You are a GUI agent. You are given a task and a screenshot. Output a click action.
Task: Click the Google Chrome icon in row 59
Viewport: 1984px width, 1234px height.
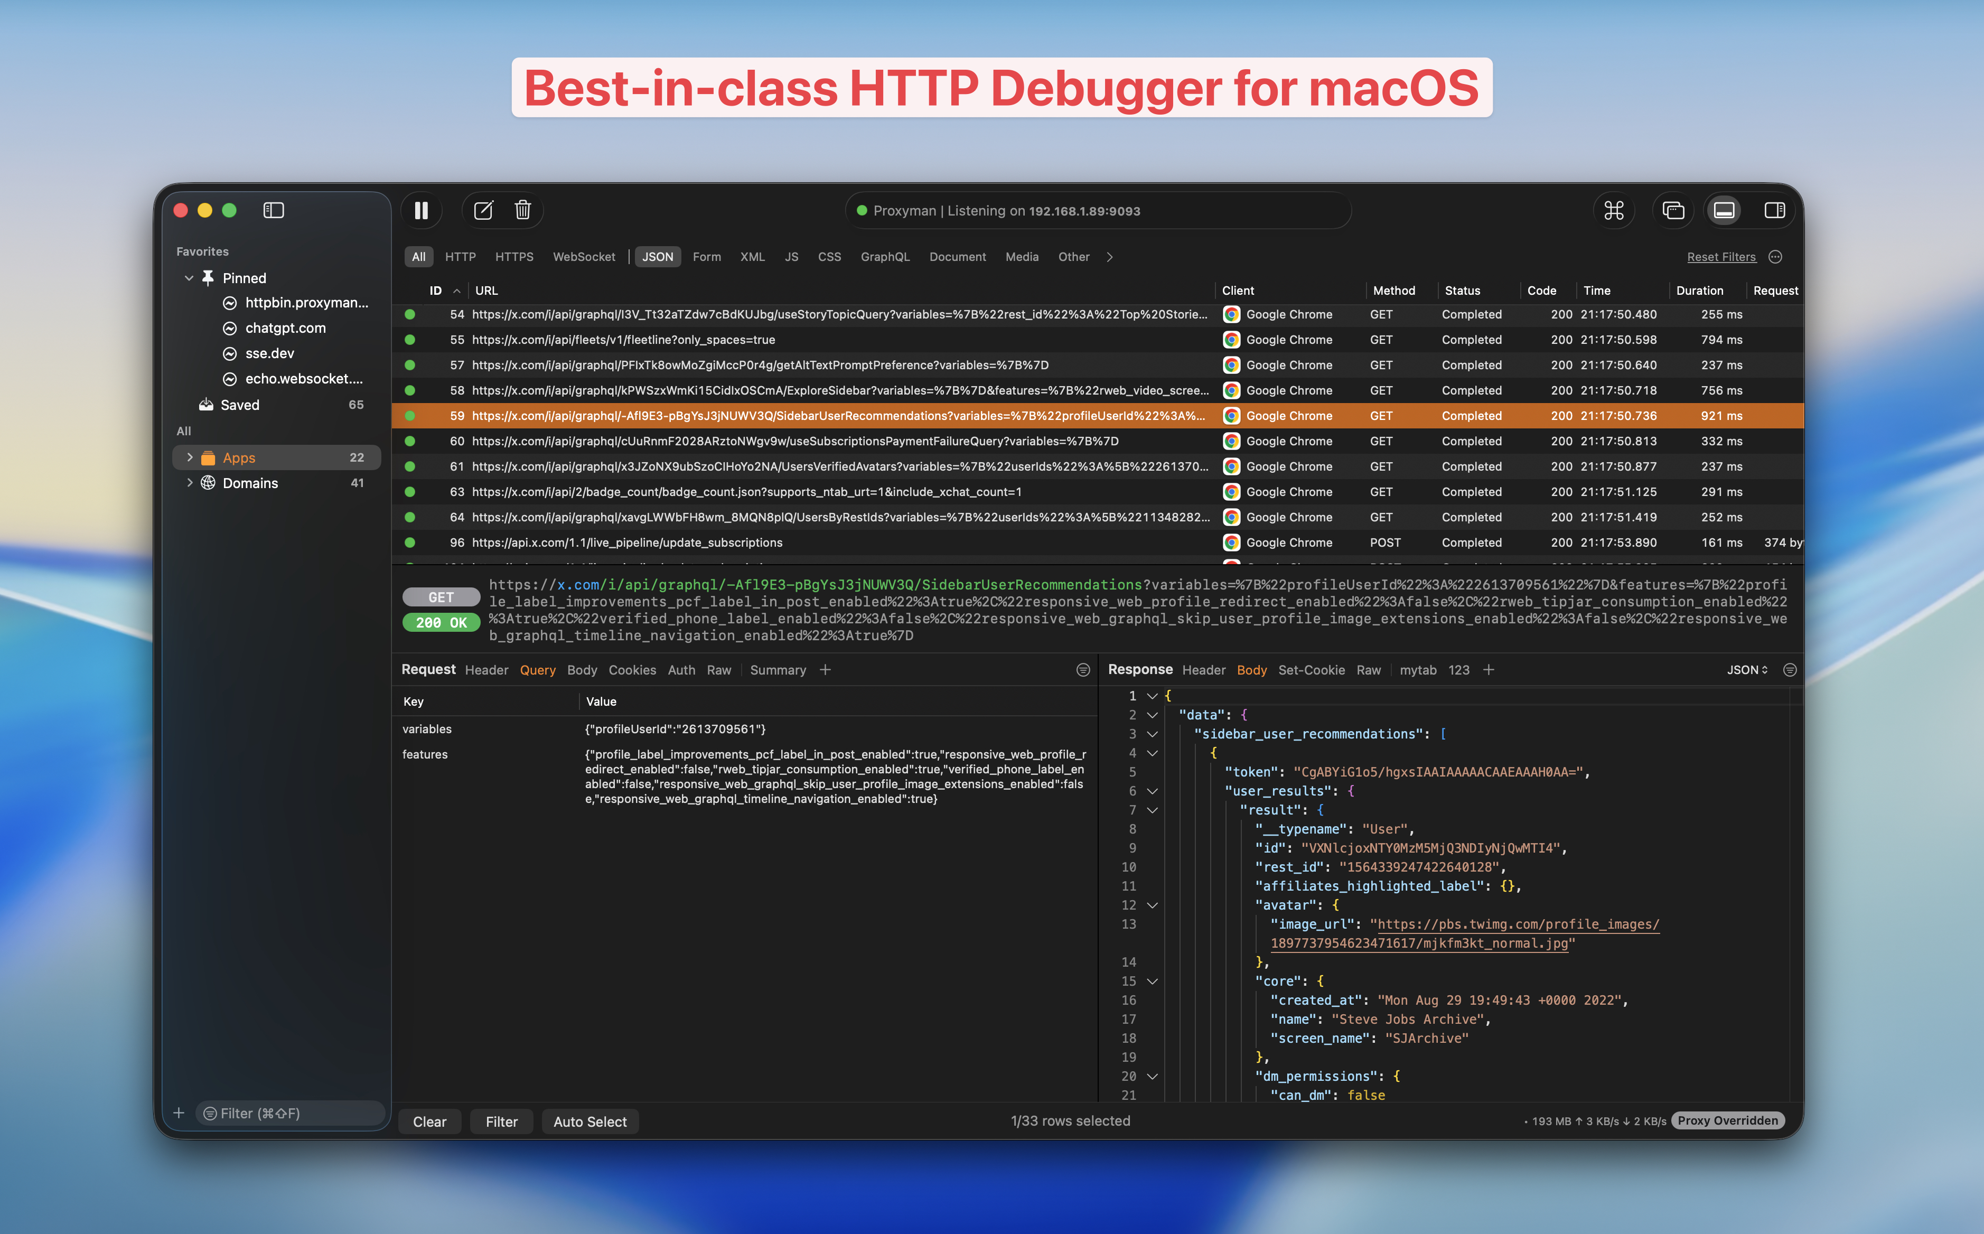(x=1231, y=416)
